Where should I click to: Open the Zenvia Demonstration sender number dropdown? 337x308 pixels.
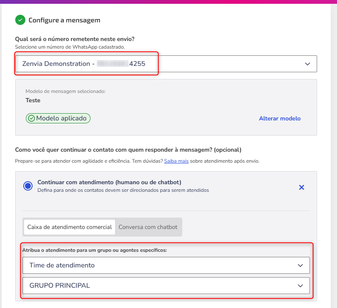(x=166, y=64)
